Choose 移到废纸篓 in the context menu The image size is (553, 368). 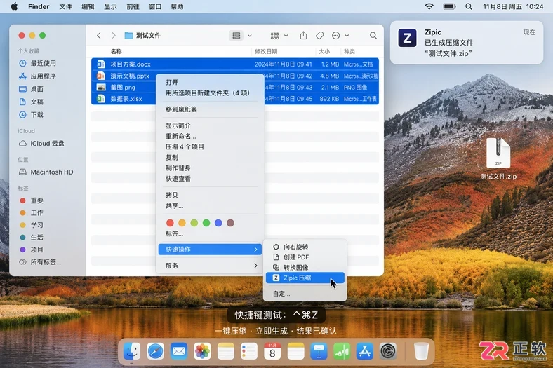pos(211,109)
